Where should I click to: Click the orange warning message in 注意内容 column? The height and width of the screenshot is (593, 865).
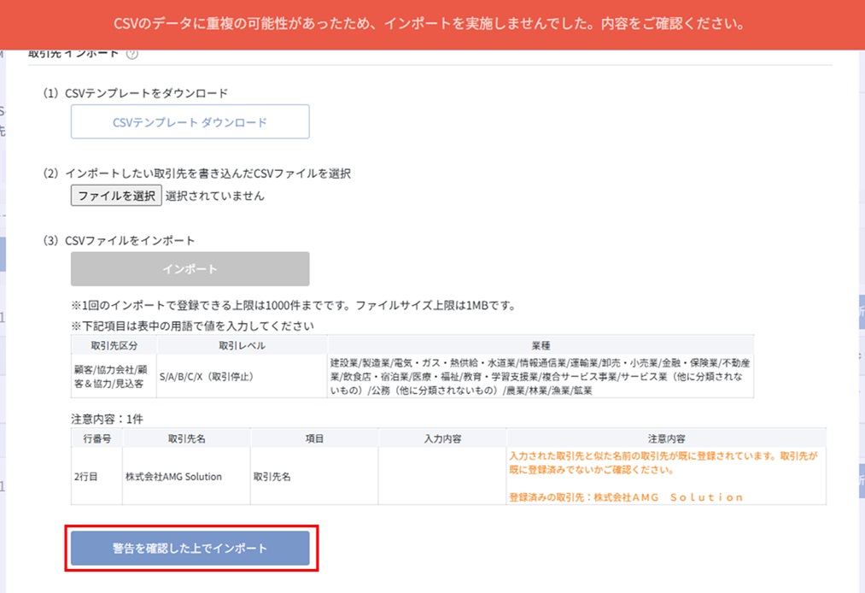click(x=666, y=476)
